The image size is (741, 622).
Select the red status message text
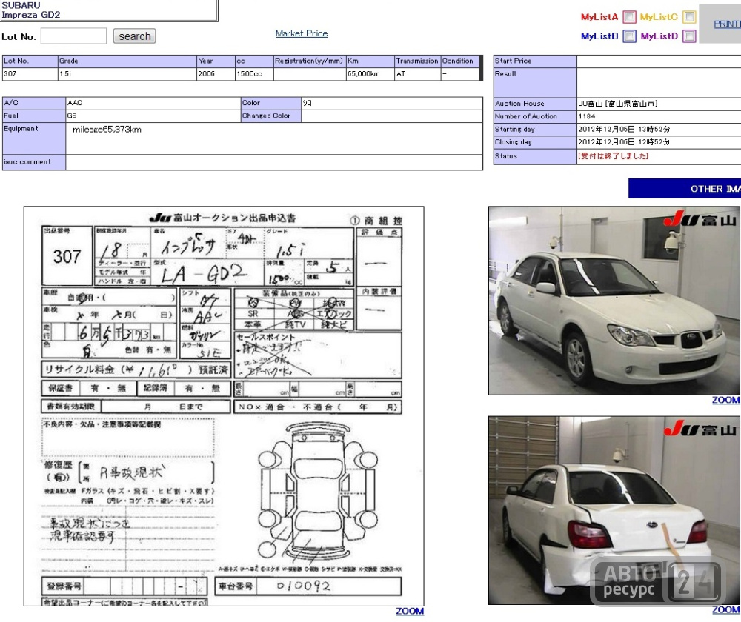pyautogui.click(x=613, y=155)
